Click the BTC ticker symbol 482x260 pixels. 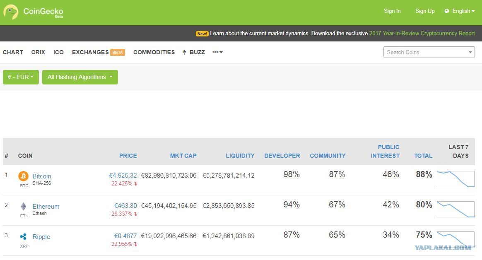click(24, 185)
